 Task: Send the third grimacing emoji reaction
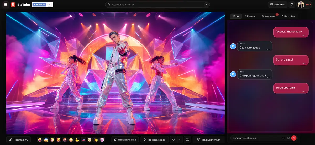point(52,140)
